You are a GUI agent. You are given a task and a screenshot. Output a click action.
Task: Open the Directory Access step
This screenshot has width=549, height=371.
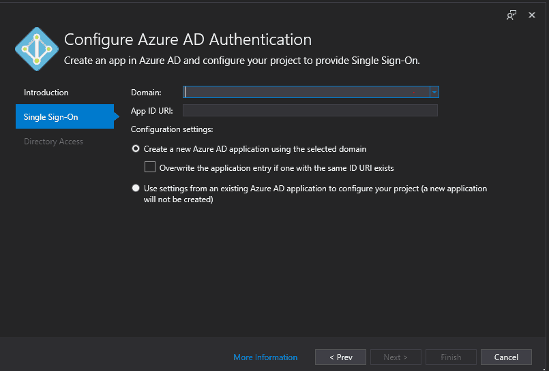click(53, 142)
